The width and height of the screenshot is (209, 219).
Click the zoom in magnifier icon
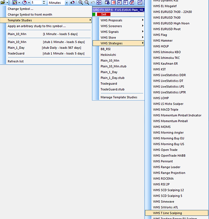click(x=81, y=2)
